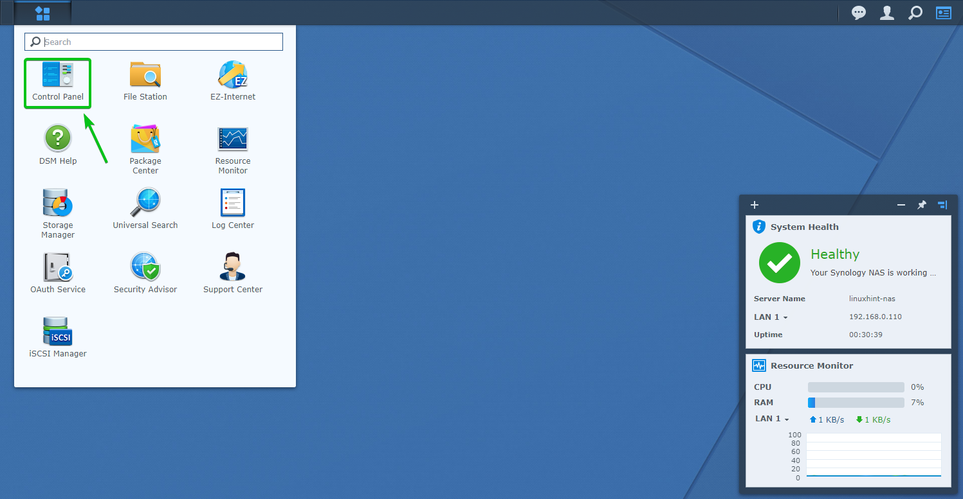Screen dimensions: 963x499
Task: Open Log Center
Action: [x=233, y=210]
